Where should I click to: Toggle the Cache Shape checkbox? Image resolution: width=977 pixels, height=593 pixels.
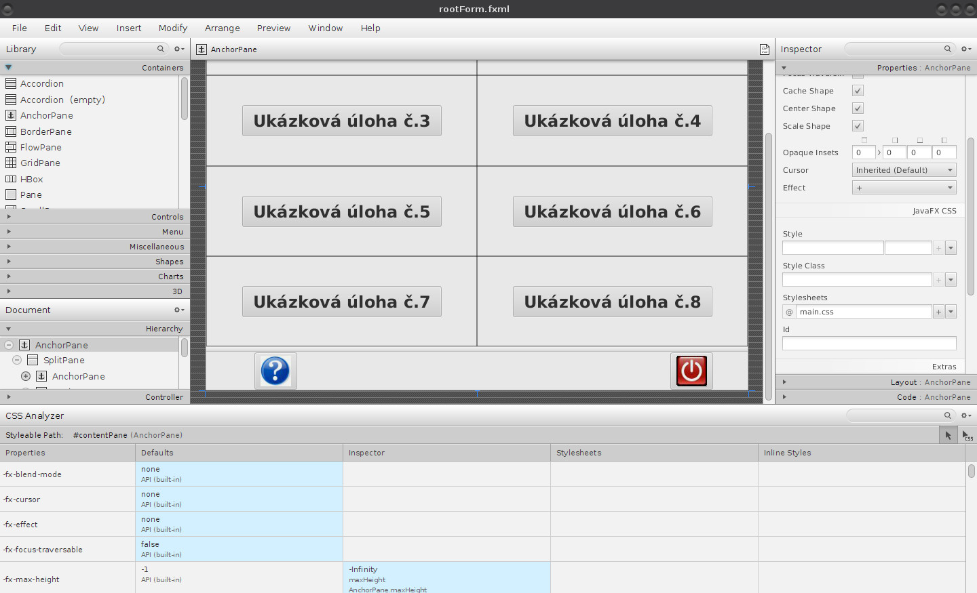coord(858,91)
